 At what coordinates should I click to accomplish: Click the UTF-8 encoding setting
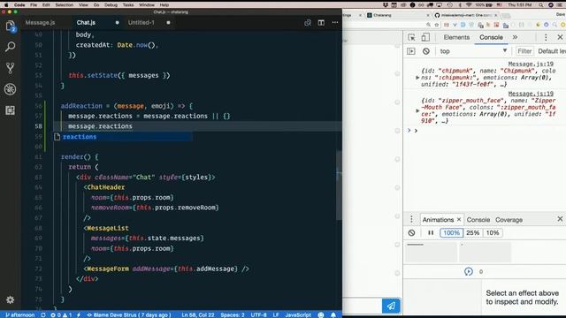258,314
